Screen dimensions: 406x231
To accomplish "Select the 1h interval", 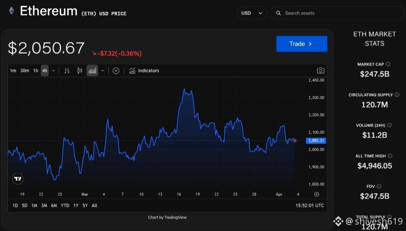I will pyautogui.click(x=36, y=70).
